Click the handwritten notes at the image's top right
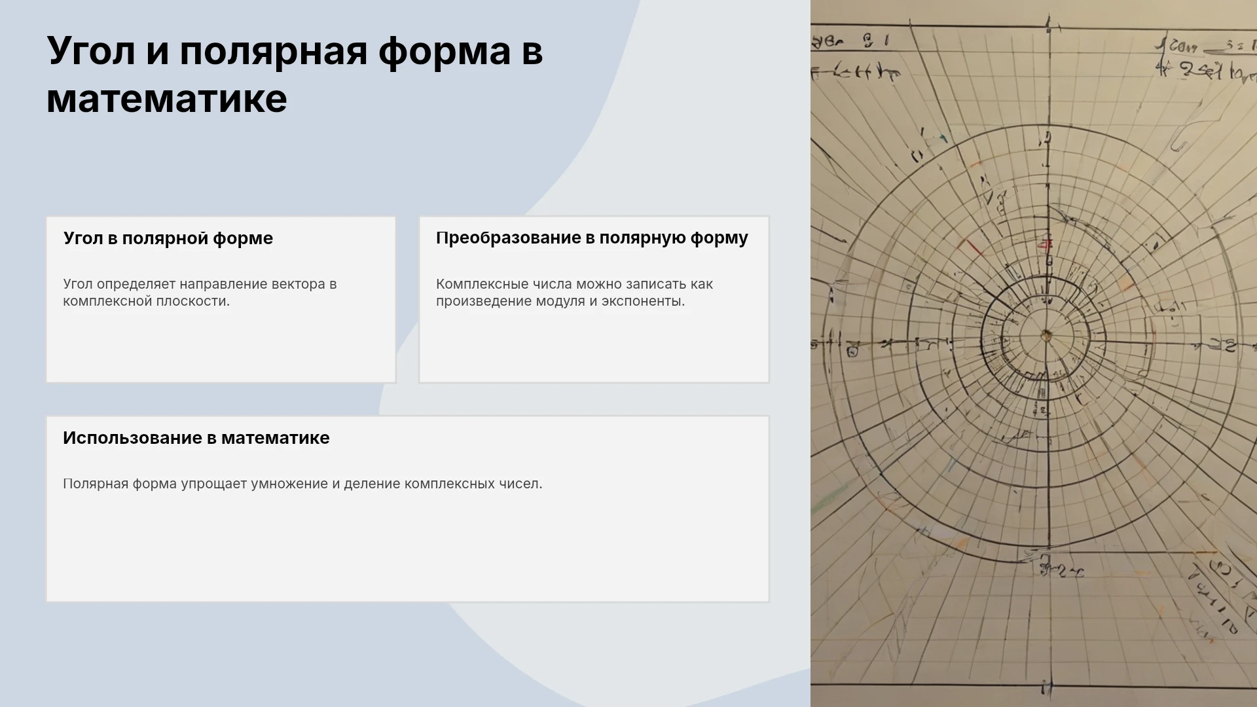The width and height of the screenshot is (1257, 707). [1206, 59]
